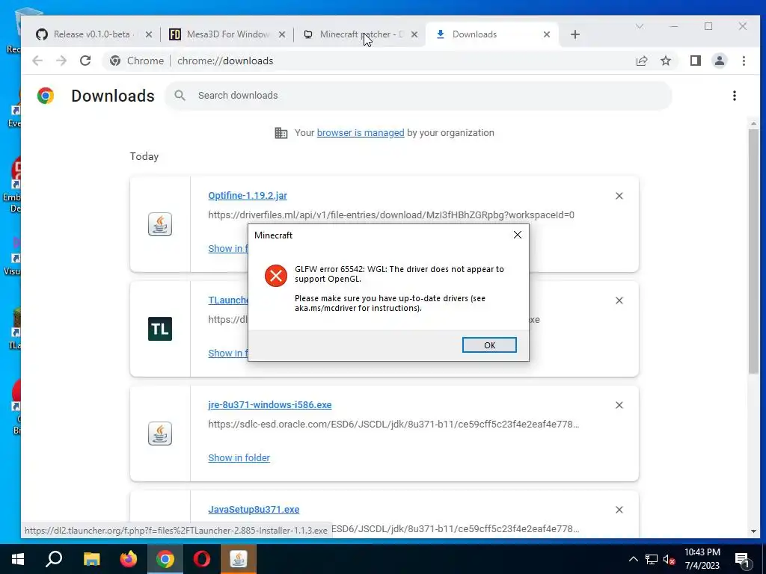
Task: Open Opera from the taskbar
Action: tap(202, 559)
